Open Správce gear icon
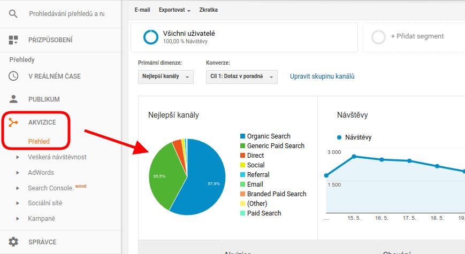 pyautogui.click(x=13, y=242)
